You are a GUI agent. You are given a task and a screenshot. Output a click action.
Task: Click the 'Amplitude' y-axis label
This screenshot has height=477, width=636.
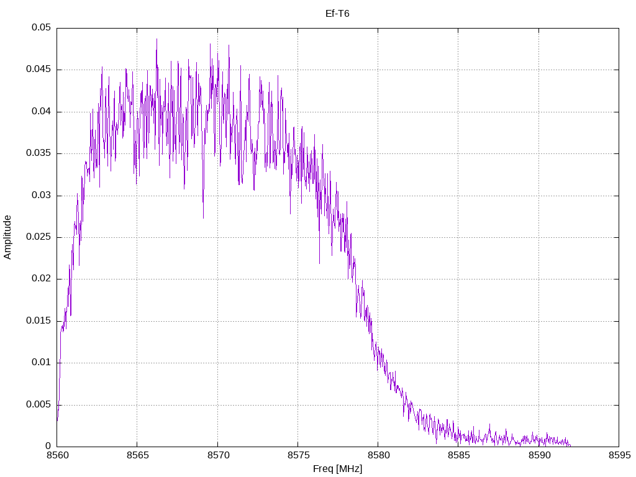[x=7, y=237]
